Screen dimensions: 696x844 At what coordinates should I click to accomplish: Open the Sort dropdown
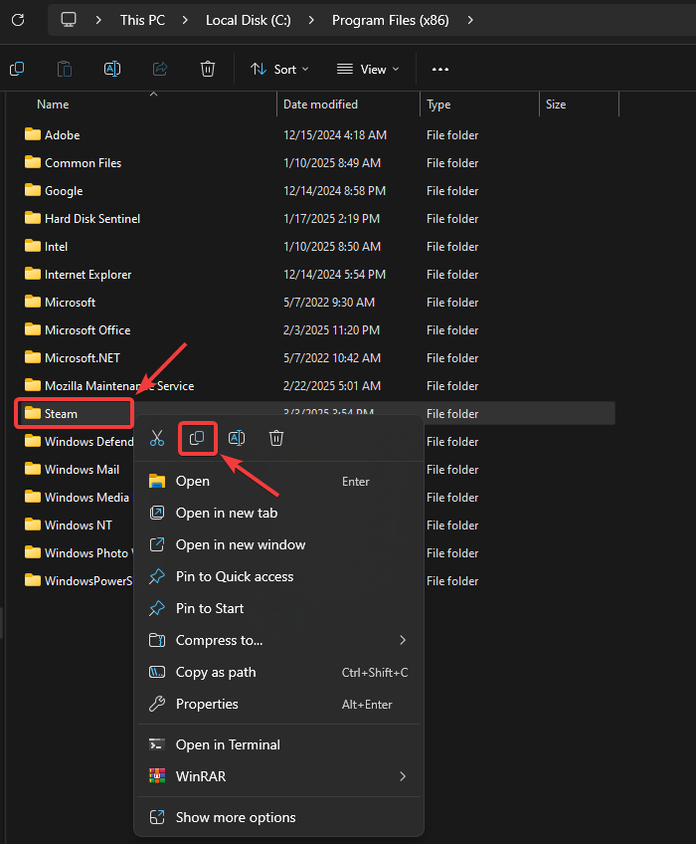[279, 69]
